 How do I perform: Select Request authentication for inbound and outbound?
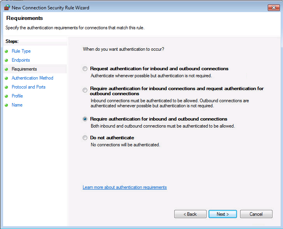click(85, 69)
